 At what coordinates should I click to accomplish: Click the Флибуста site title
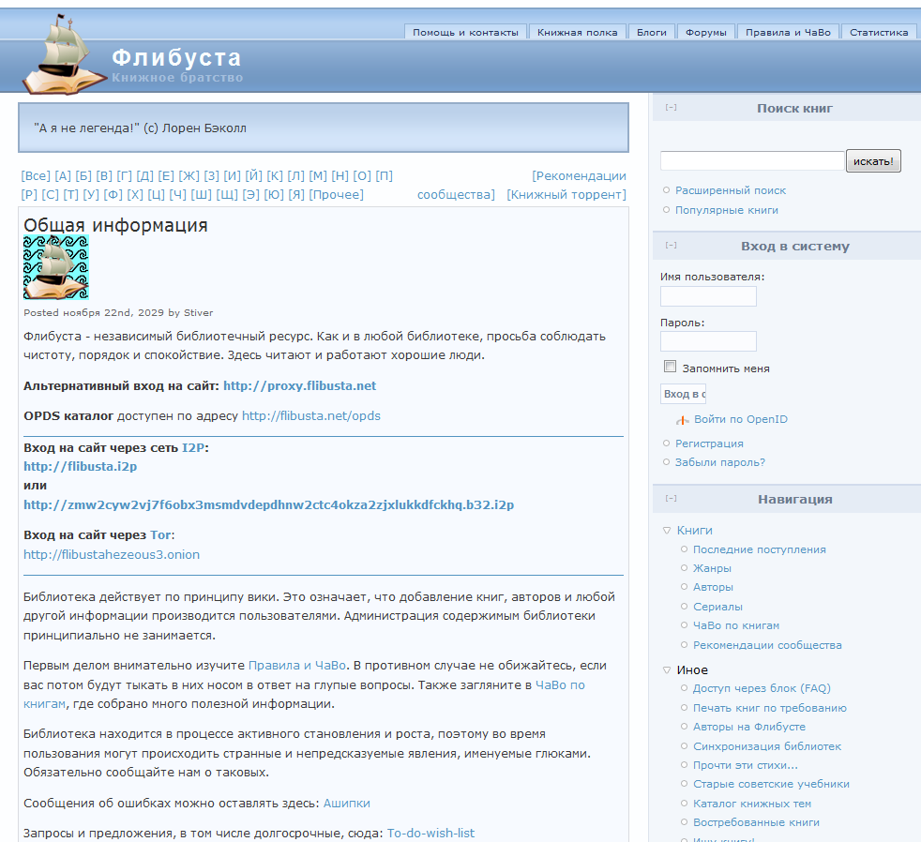pos(176,57)
